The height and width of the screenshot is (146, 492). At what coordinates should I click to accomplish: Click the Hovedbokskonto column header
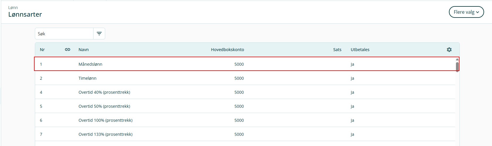[x=227, y=50]
